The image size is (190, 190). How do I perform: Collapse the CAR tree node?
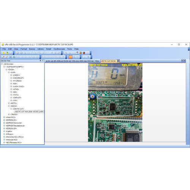9,72
